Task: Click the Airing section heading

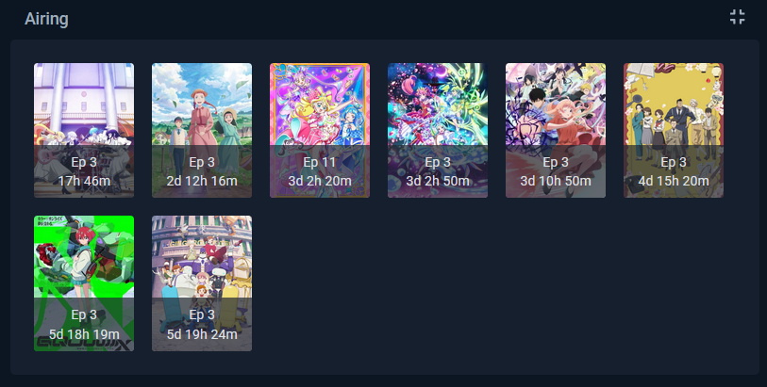Action: [46, 19]
